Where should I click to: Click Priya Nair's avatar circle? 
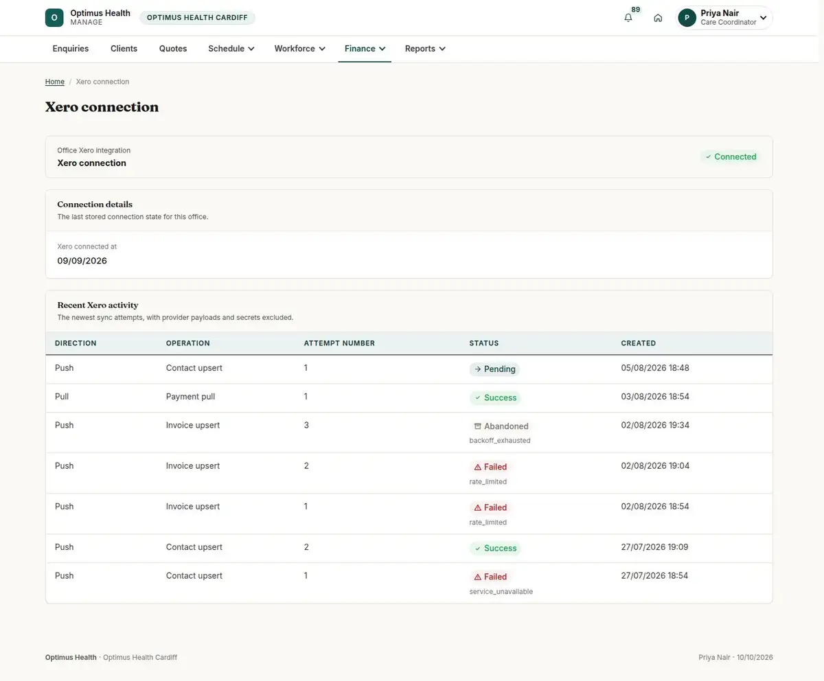point(687,18)
